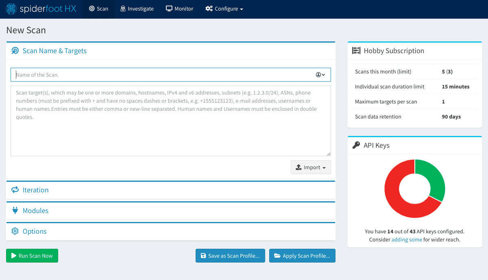Open the Configure dropdown menu
The image size is (488, 280).
(x=224, y=9)
